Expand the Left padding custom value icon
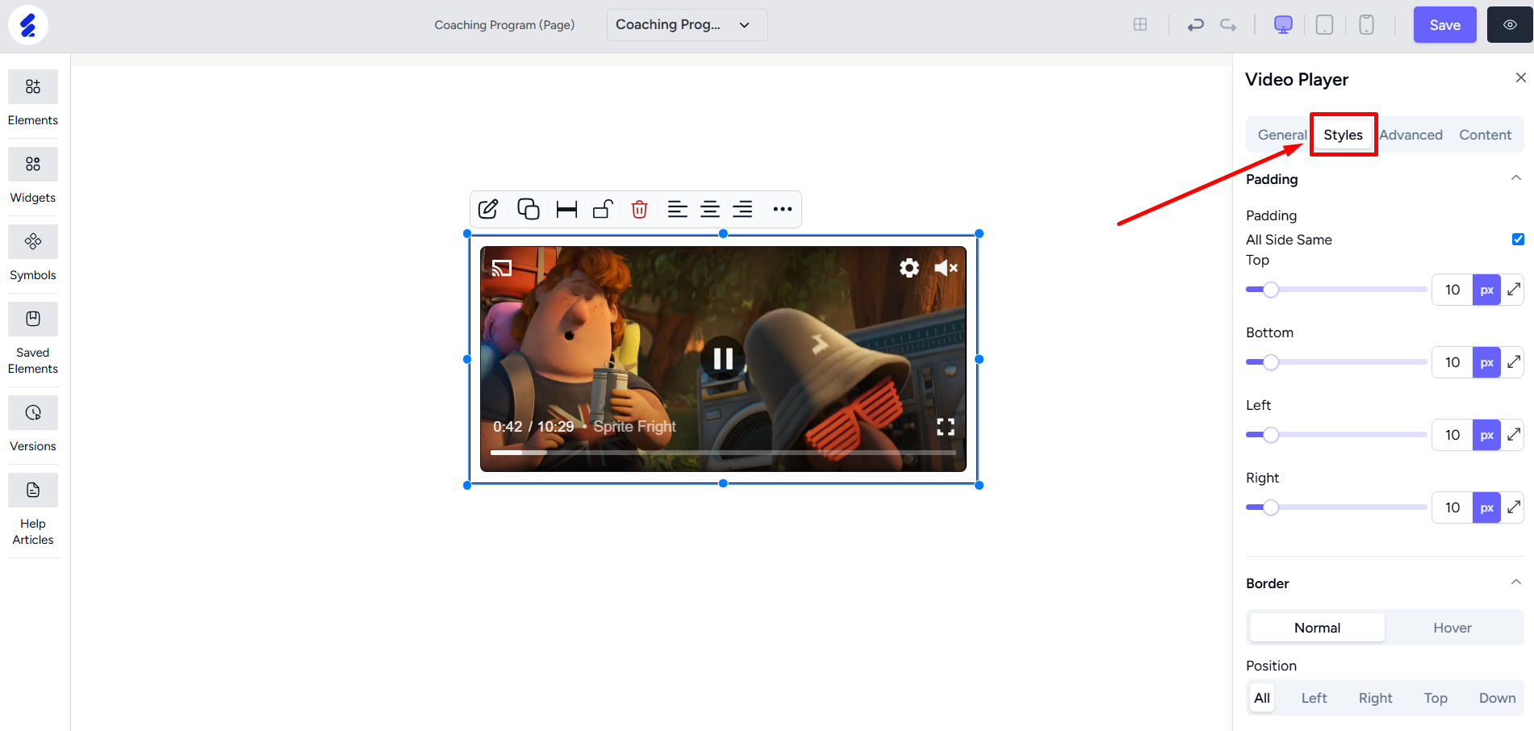This screenshot has height=731, width=1534. point(1514,435)
